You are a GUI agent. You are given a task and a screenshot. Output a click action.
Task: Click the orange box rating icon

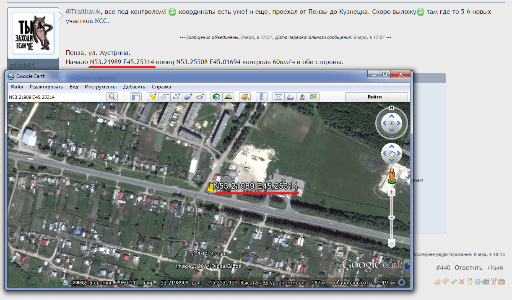pos(502,282)
